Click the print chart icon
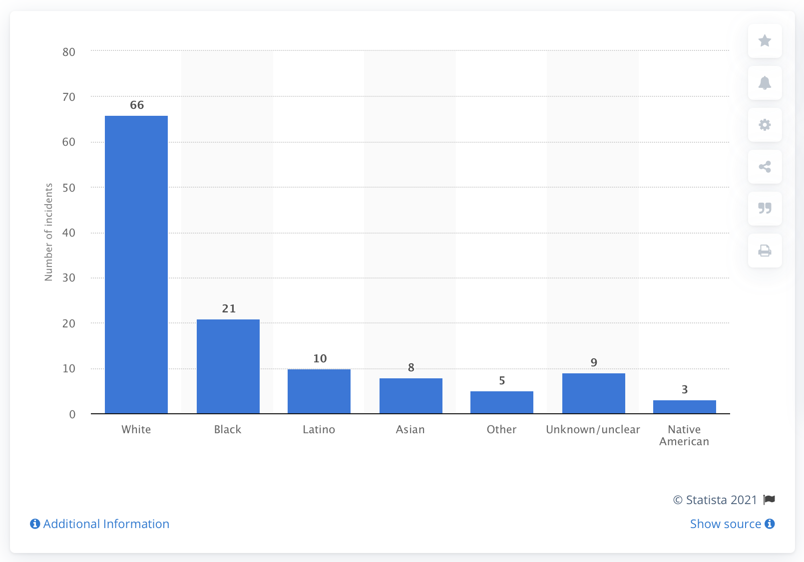This screenshot has height=562, width=804. tap(765, 250)
